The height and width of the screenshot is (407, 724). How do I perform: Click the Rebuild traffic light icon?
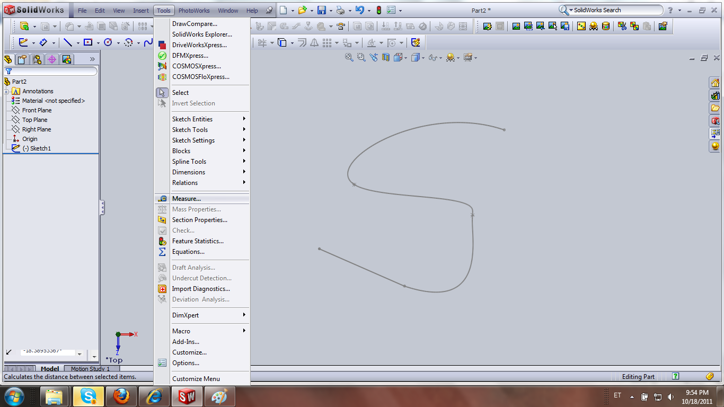click(x=379, y=10)
